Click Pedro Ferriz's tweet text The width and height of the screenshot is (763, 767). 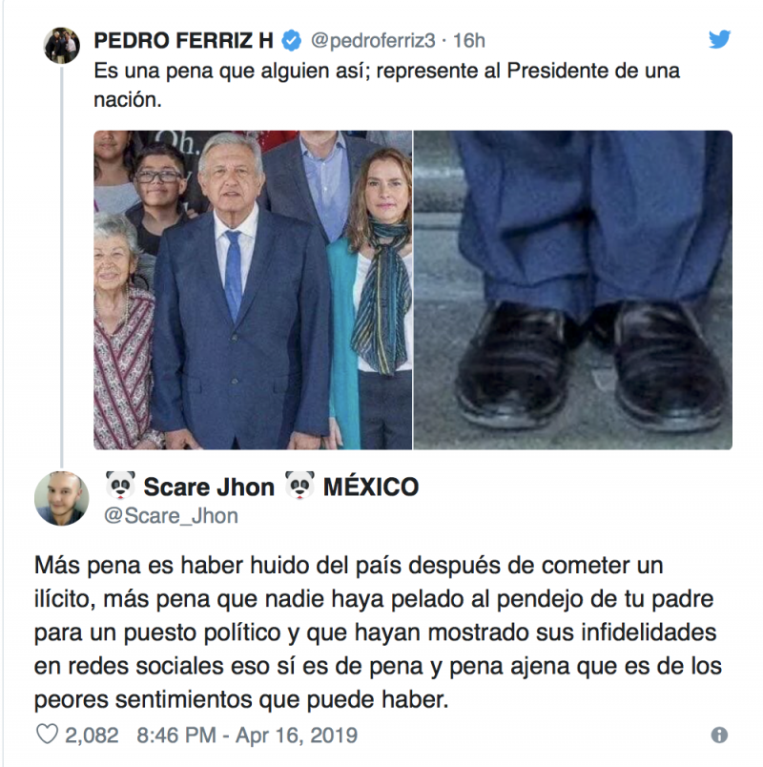(x=387, y=85)
